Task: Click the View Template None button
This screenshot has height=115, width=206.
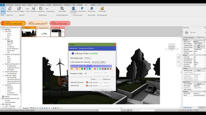Action: (x=199, y=84)
